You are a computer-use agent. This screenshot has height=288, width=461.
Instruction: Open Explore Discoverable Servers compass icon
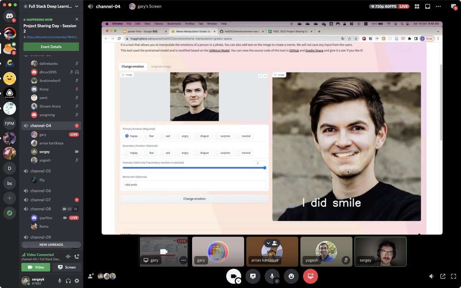coord(10,213)
